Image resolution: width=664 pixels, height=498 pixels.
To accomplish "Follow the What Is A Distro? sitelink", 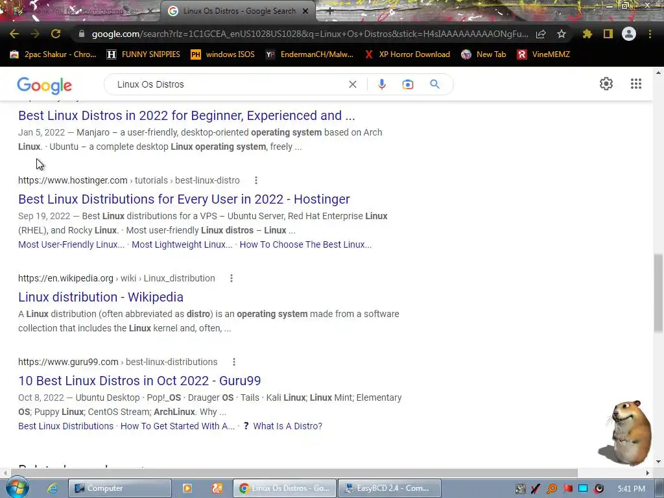I will click(287, 426).
